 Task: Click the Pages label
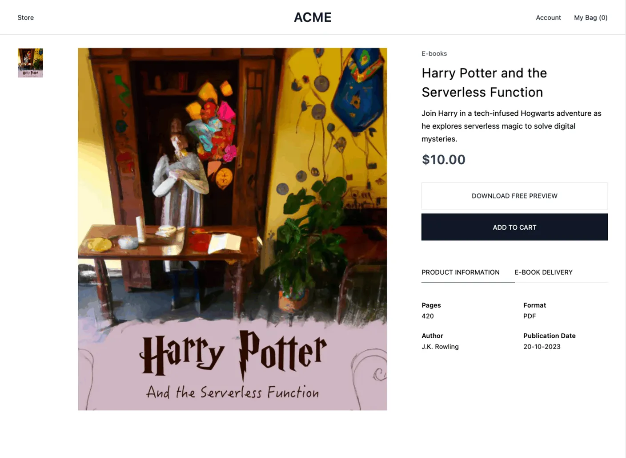pos(431,305)
